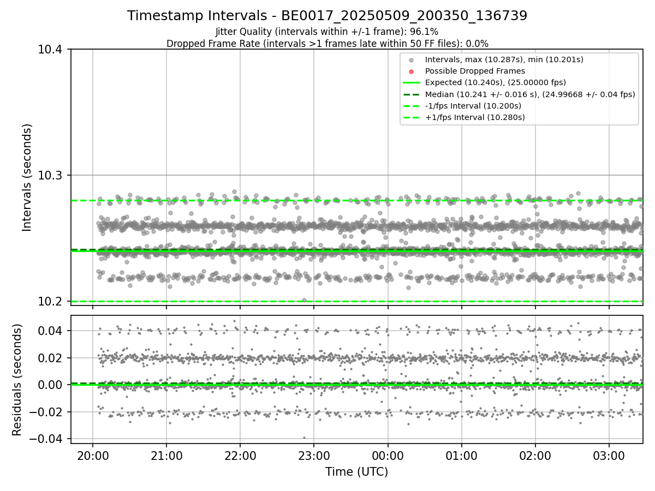Screen dimensions: 655x491
Task: Click the dark green dashed line sample for Median
Action: pyautogui.click(x=412, y=94)
